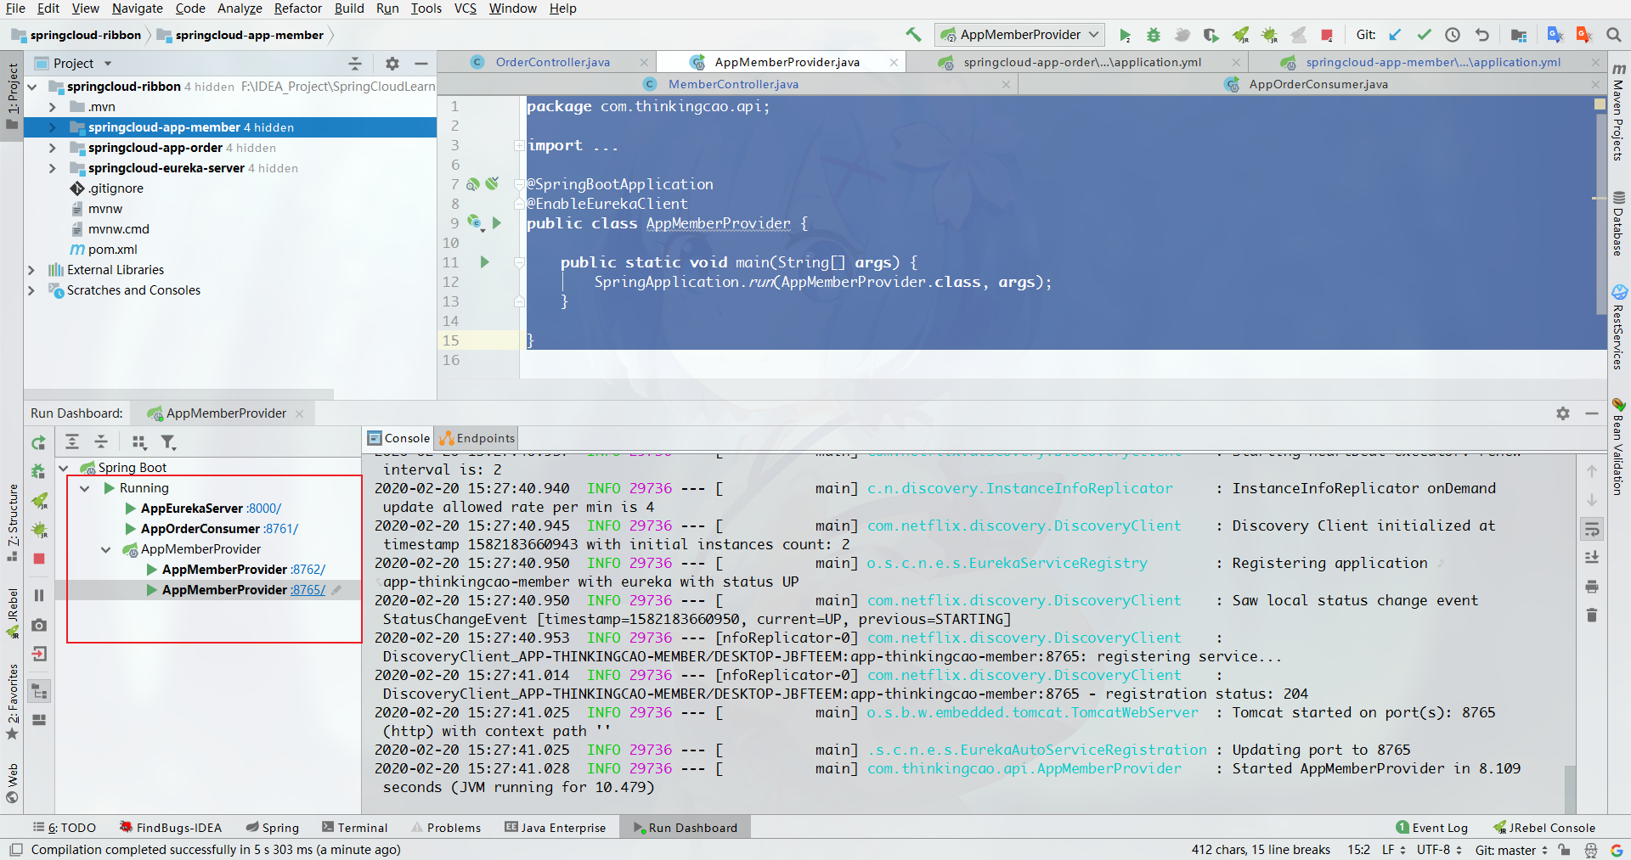Toggle soft-wrap in console output
1631x860 pixels.
(1591, 530)
